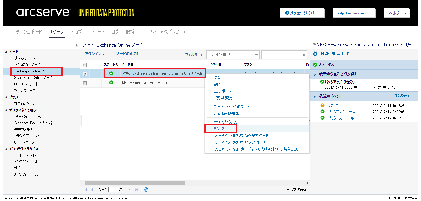Collapse the 最近のイベント panel
The image size is (421, 201).
315,96
